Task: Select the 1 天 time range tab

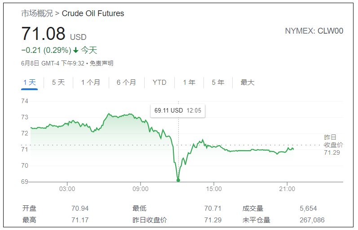Action: 29,82
